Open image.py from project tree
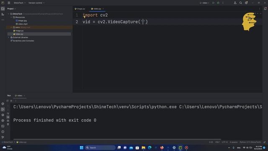Screen dimensions: 268x151 coord(18,31)
